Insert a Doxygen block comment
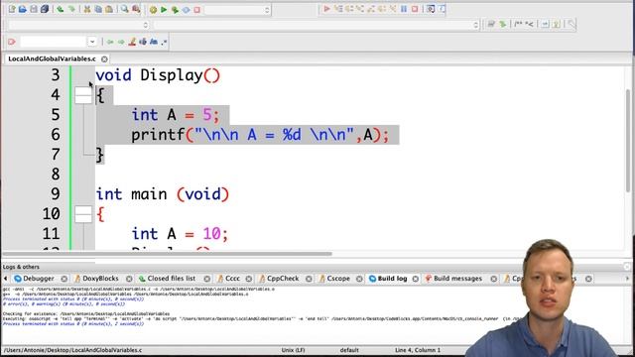Screen dimensions: 635x357 click(518, 24)
